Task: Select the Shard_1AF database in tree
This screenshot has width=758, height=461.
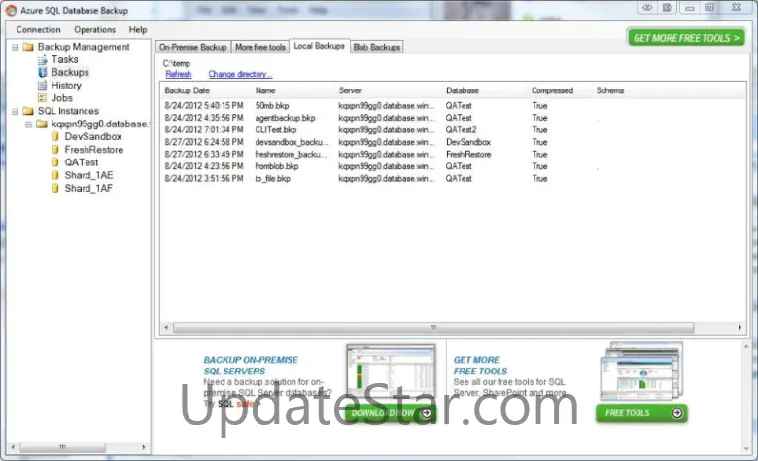Action: tap(88, 188)
